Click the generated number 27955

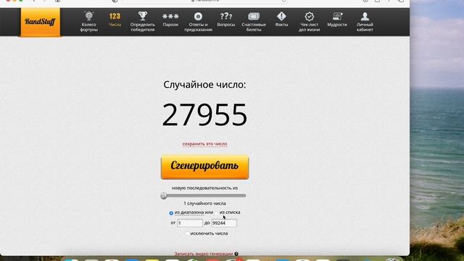click(x=204, y=115)
